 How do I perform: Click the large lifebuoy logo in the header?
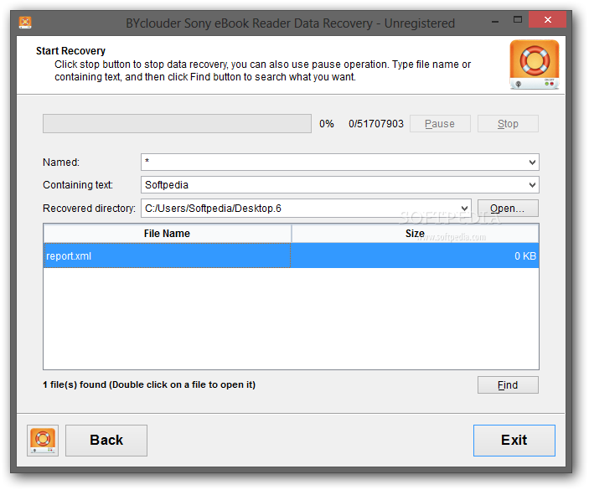pos(535,64)
